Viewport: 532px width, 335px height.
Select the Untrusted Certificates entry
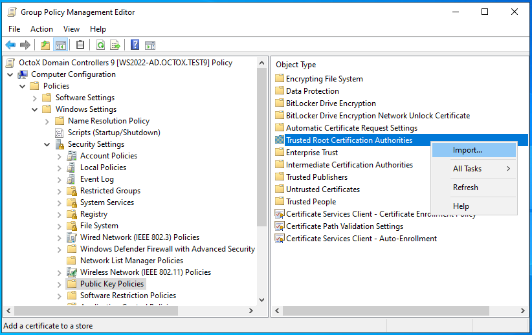tap(323, 189)
